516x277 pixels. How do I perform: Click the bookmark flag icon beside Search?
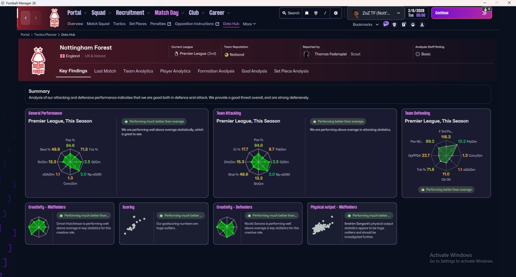coord(307,13)
